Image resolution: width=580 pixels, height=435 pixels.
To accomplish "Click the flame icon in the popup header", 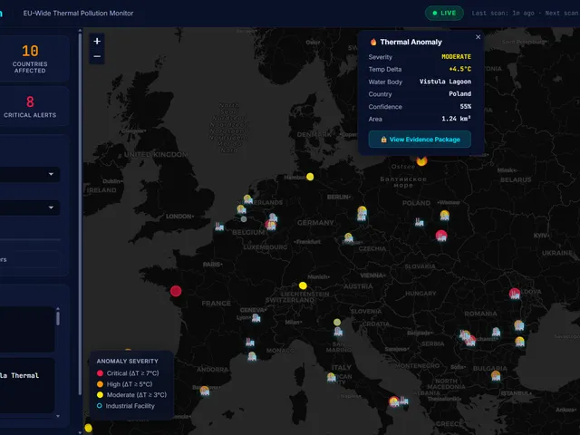I will [373, 42].
